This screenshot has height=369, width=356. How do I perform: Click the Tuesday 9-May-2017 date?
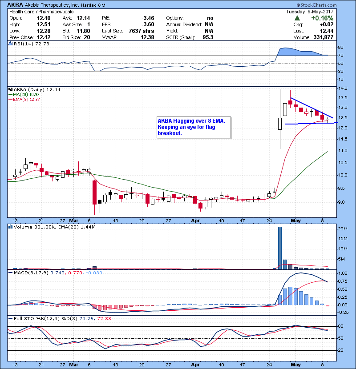coord(310,12)
